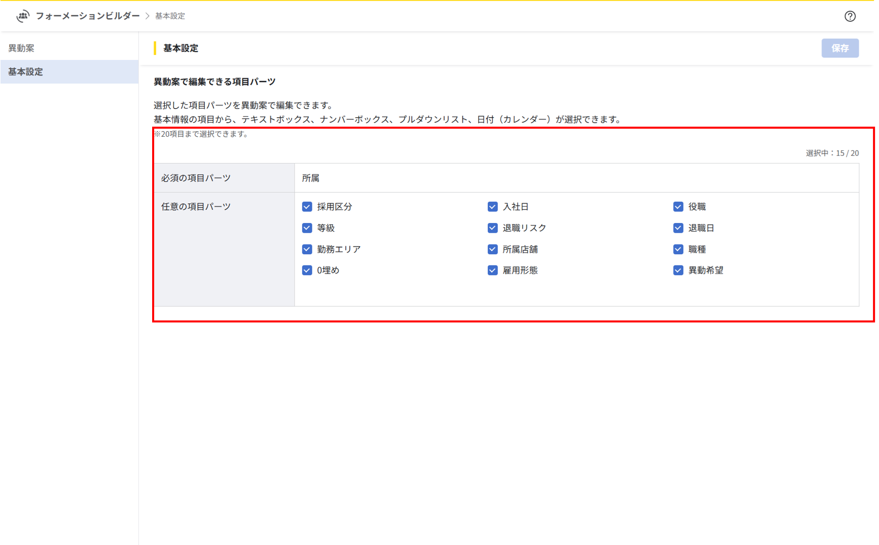Viewport: 879px width, 545px height.
Task: Uncheck the 退職日 checkbox
Action: coord(678,228)
